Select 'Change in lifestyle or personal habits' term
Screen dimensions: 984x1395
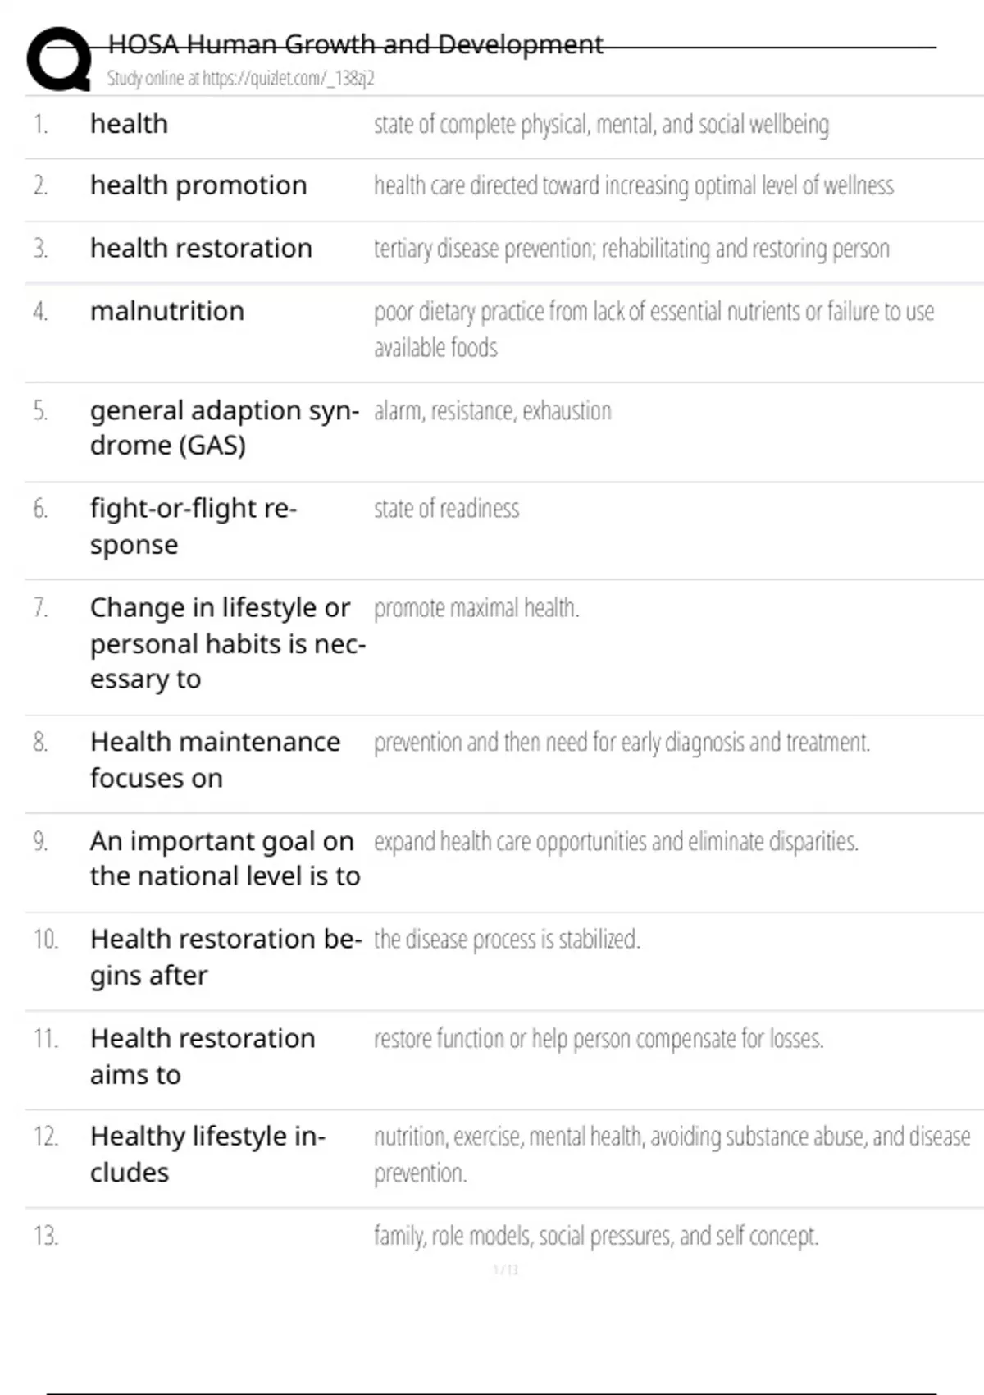pos(228,643)
